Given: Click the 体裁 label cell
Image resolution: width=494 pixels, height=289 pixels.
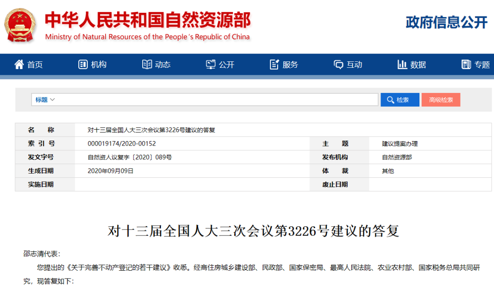Looking at the screenshot, I should point(339,171).
